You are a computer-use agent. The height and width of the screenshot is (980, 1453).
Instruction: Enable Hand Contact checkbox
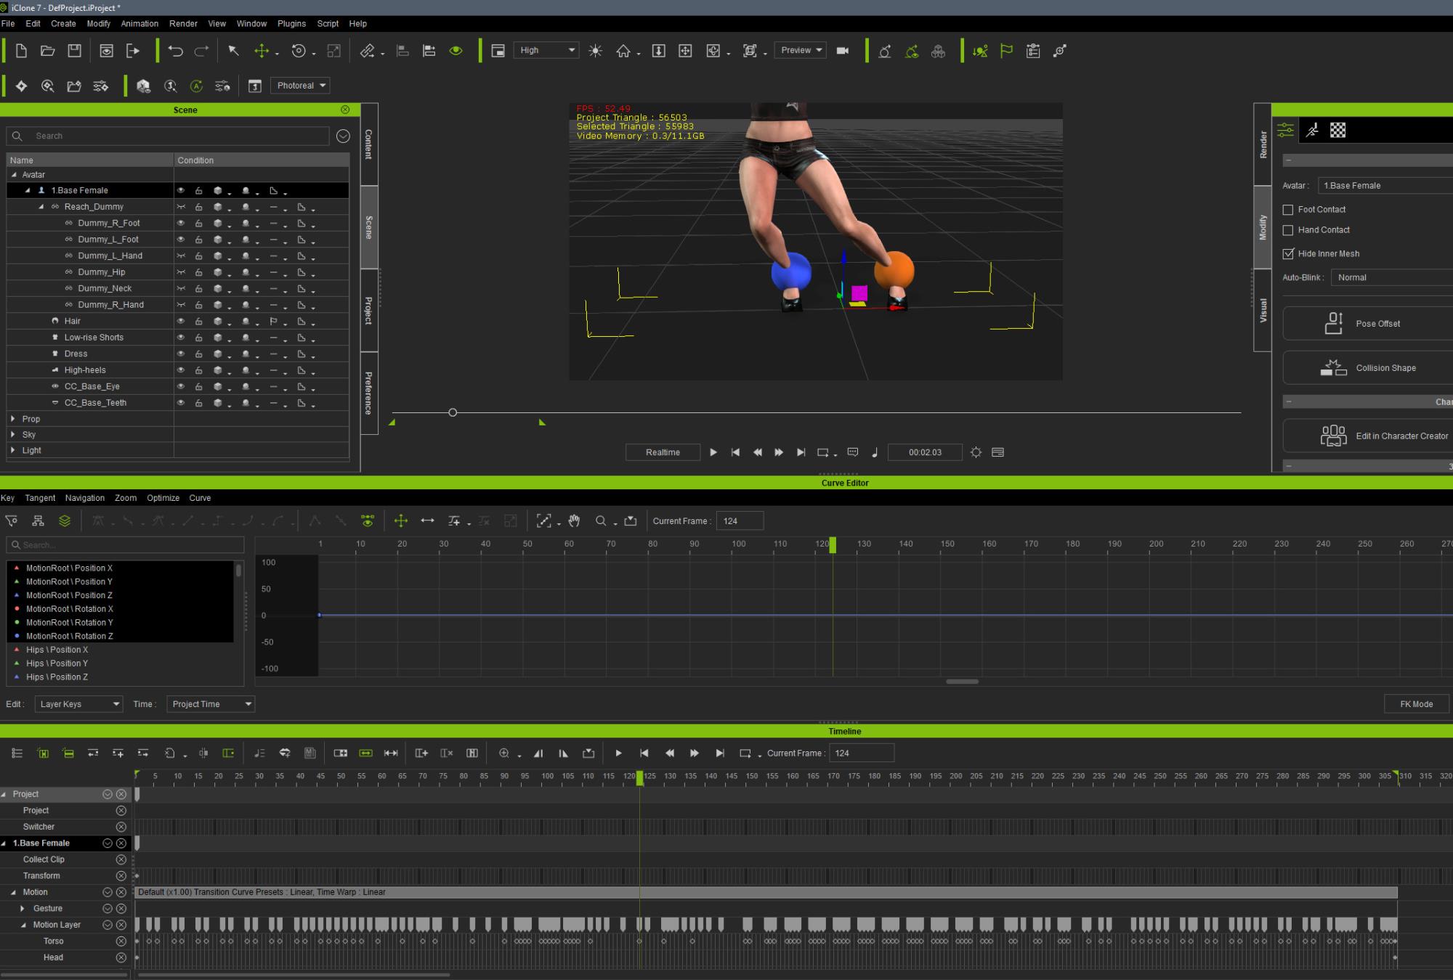tap(1288, 230)
